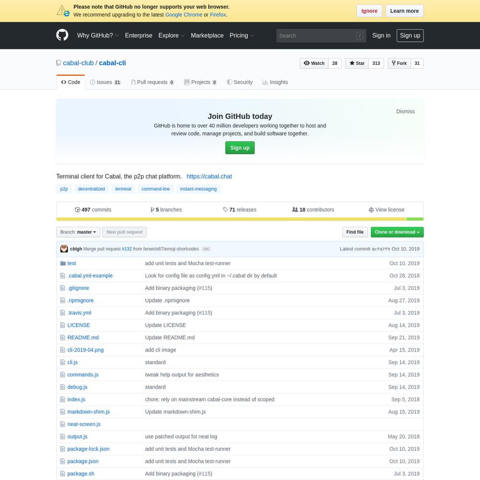The width and height of the screenshot is (480, 480).
Task: Focus the Search input field
Action: (321, 36)
